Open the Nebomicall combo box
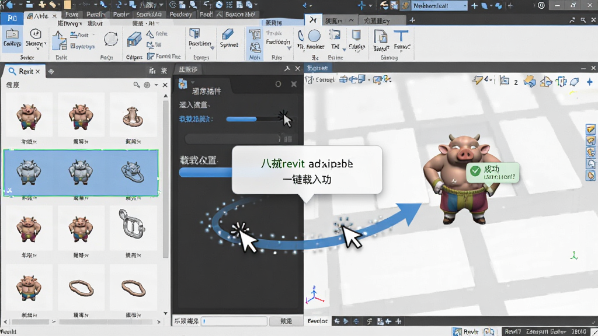Viewport: 598px width, 336px height. coord(439,6)
